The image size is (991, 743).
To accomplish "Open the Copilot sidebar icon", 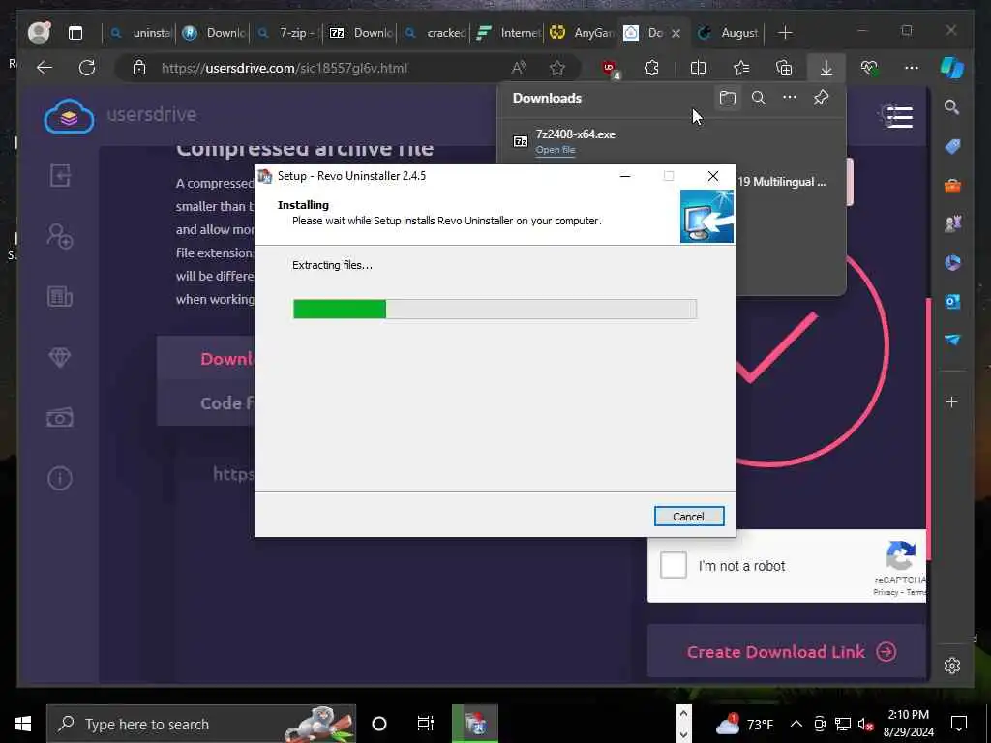I will (x=952, y=68).
